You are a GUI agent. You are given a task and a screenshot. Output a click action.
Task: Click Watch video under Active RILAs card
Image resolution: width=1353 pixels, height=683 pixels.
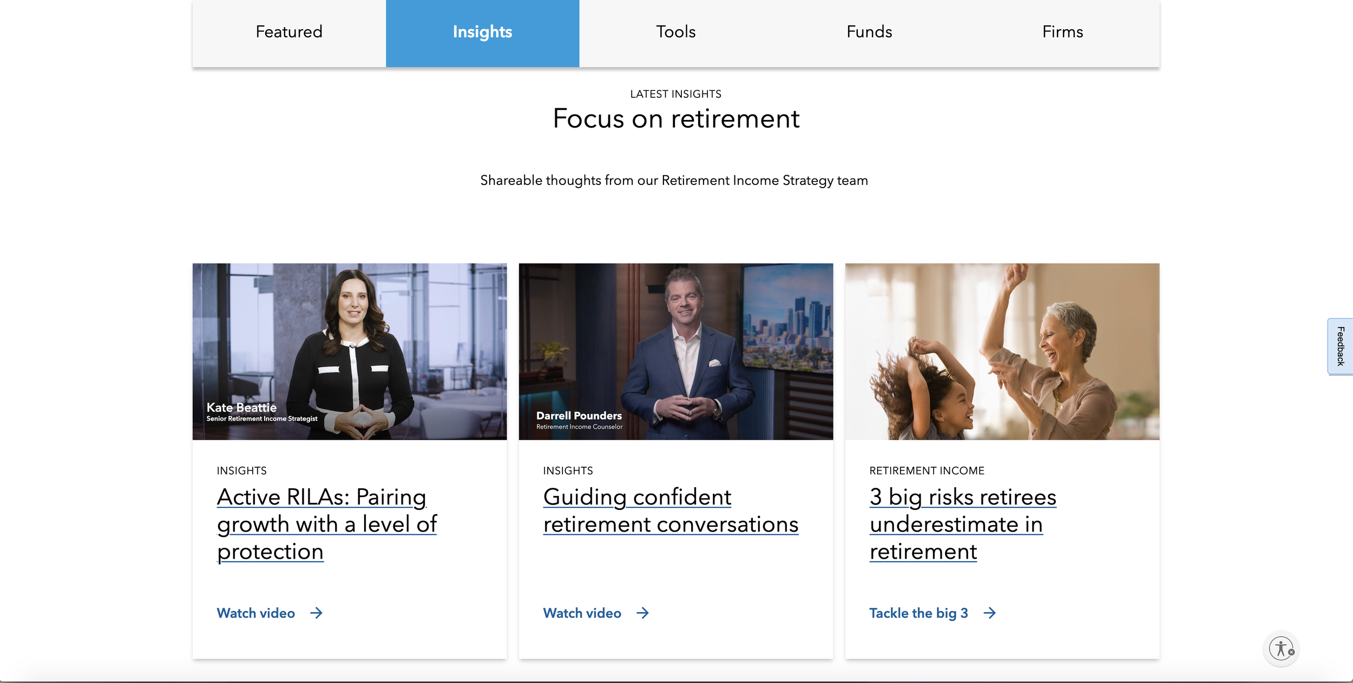(256, 613)
